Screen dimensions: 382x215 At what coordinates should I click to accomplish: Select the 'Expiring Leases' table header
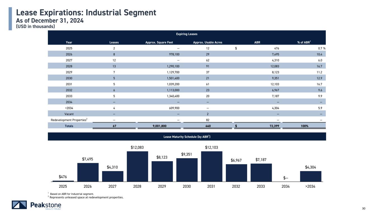tap(187, 34)
